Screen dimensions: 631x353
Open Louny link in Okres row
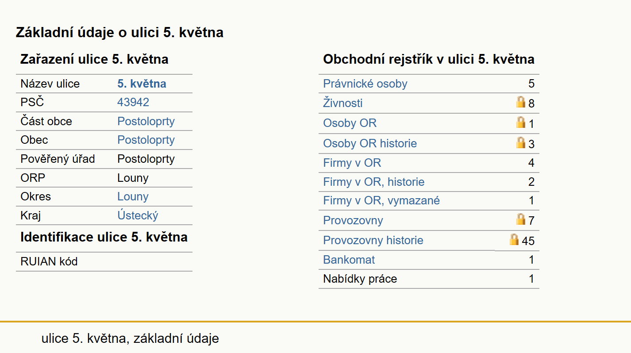tap(133, 196)
